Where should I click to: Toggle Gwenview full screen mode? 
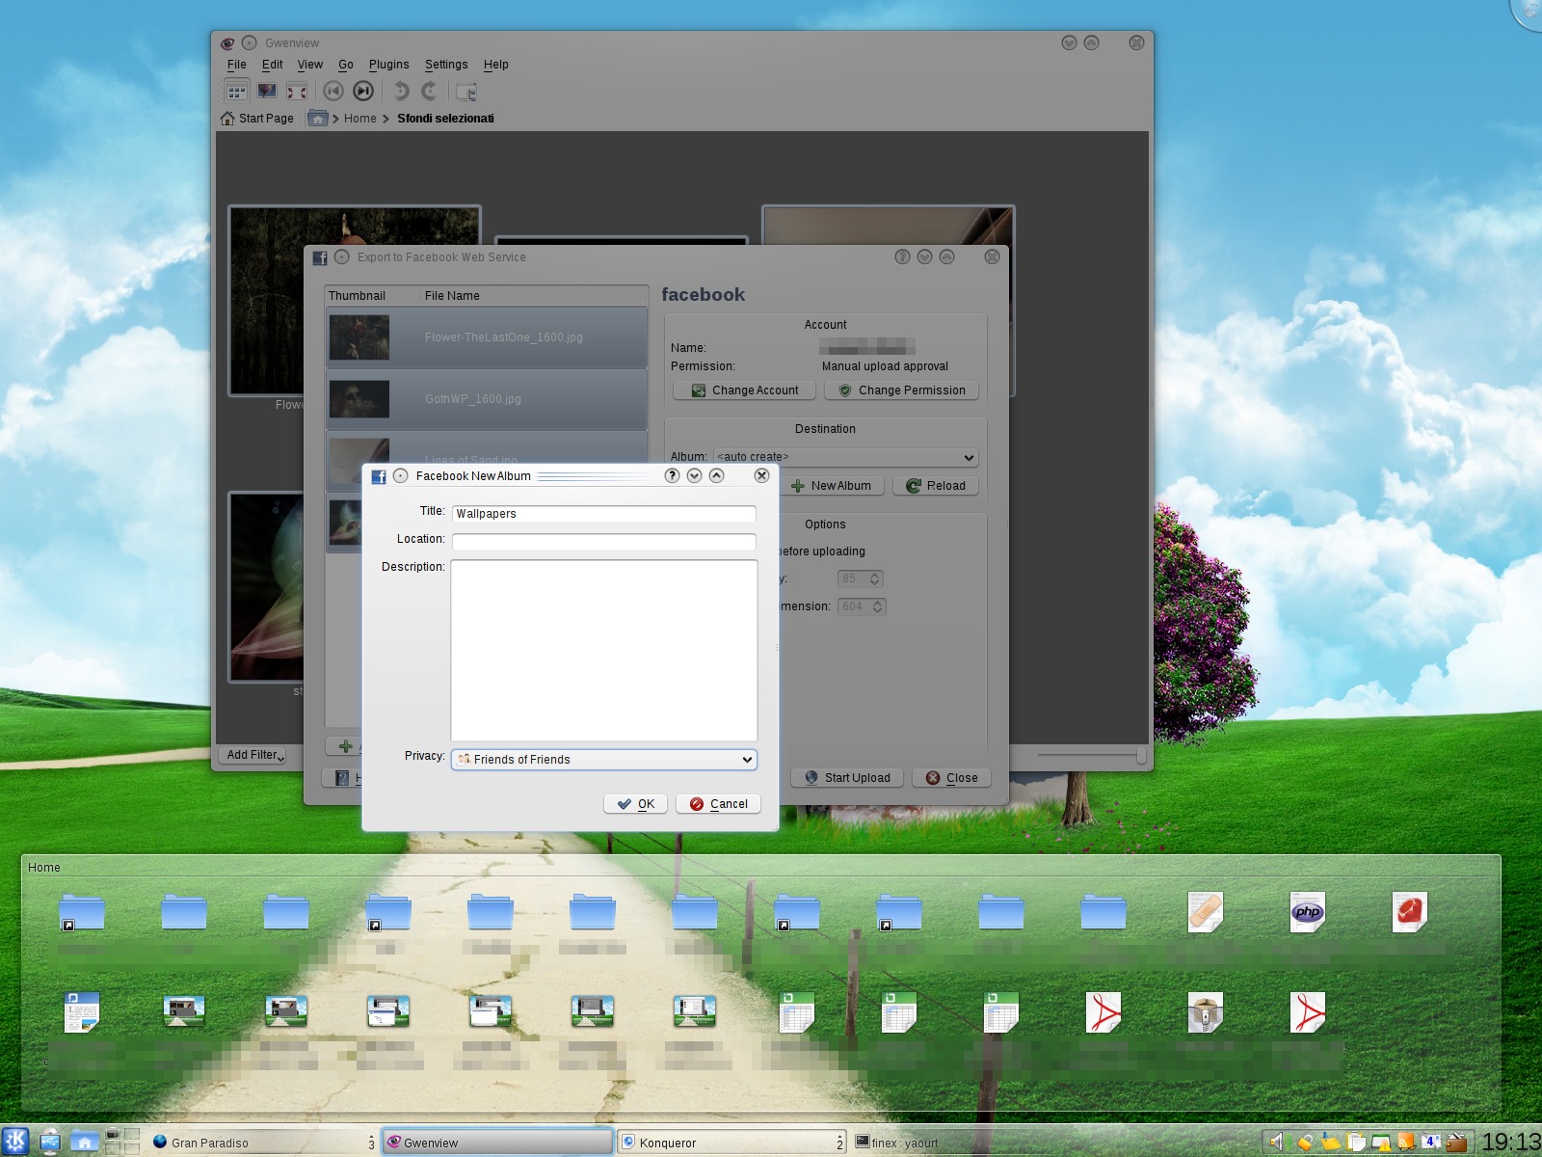[297, 92]
